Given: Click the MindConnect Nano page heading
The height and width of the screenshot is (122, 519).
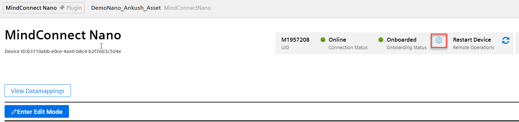Looking at the screenshot, I should click(63, 35).
